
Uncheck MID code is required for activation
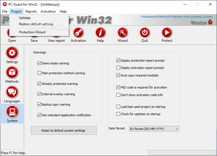(x=118, y=87)
